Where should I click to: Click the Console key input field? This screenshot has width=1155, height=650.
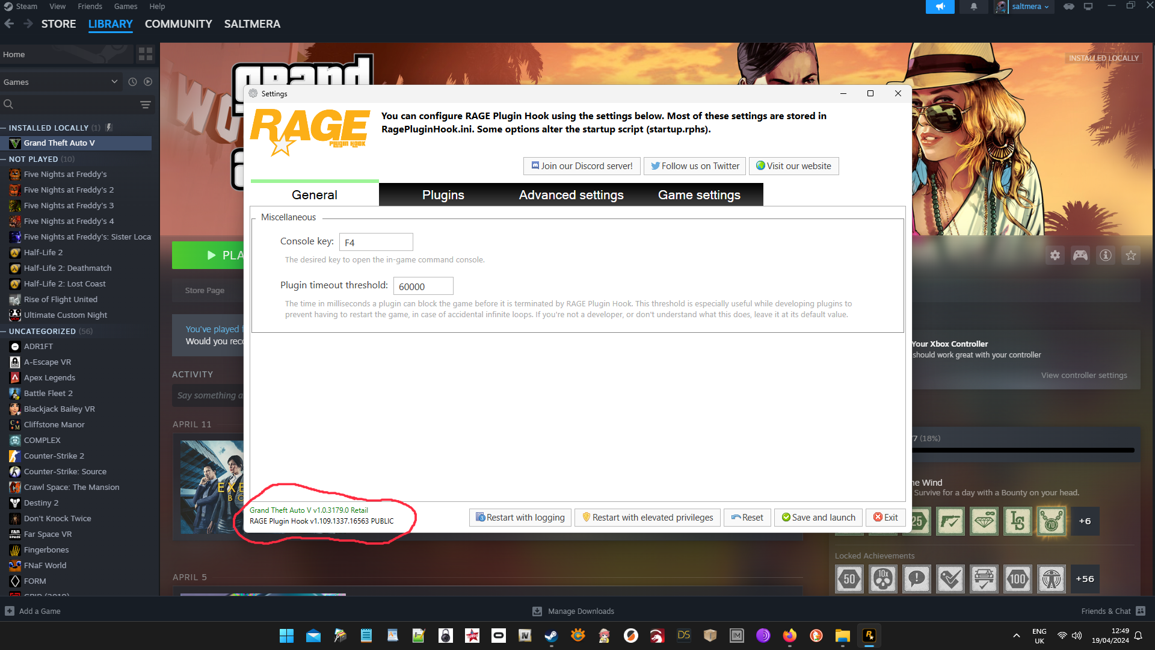[376, 243]
